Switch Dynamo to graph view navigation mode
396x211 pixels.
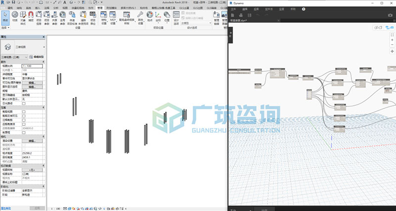pyautogui.click(x=389, y=28)
